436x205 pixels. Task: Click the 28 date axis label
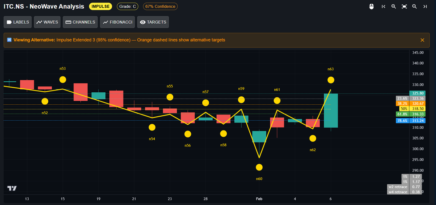pos(206,199)
